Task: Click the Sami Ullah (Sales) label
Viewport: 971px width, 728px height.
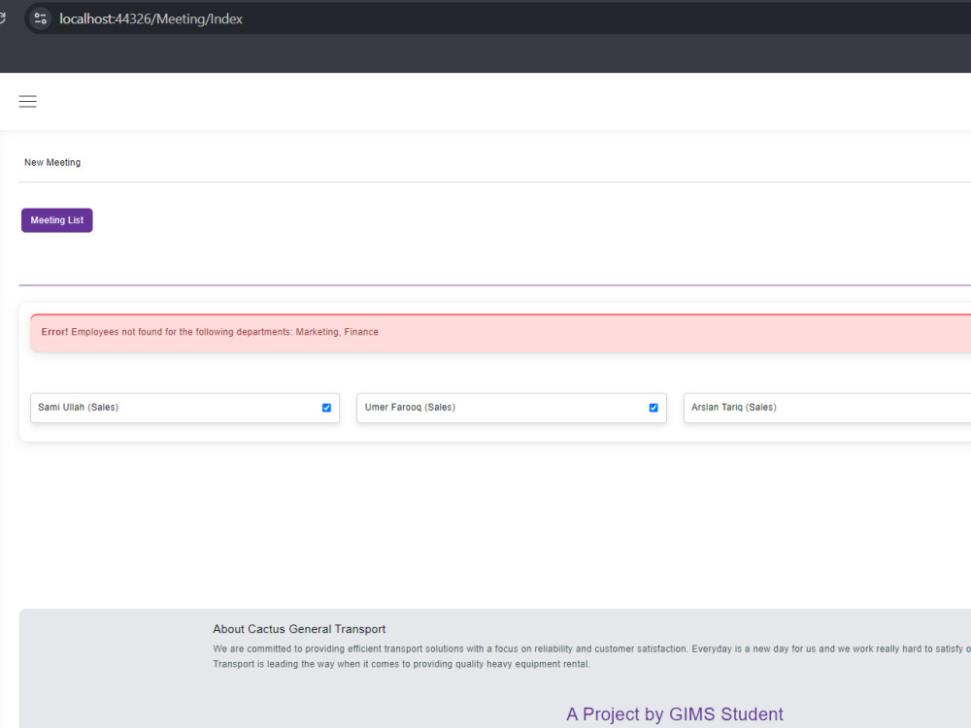Action: click(79, 408)
